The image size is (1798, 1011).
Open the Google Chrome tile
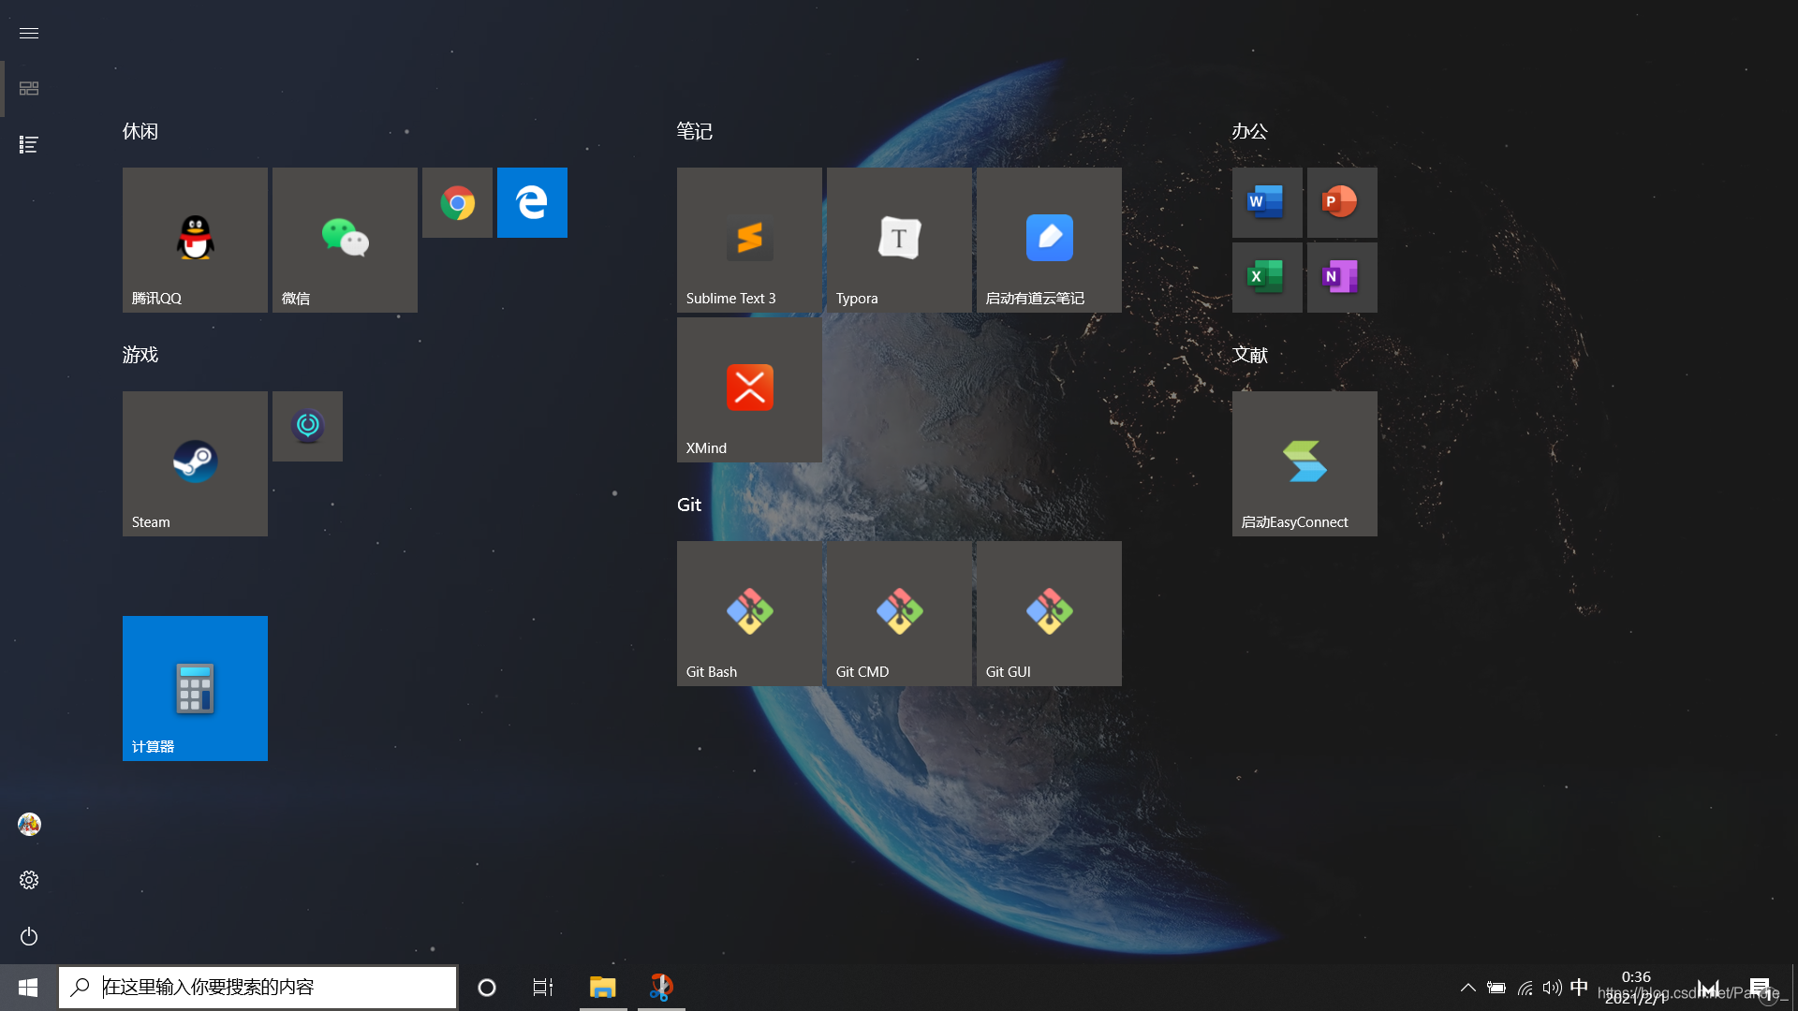pos(457,202)
